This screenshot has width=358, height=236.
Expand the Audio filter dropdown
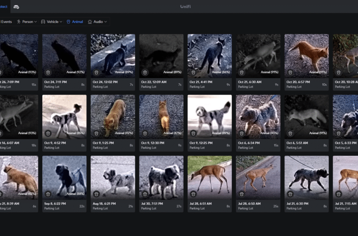pyautogui.click(x=97, y=21)
